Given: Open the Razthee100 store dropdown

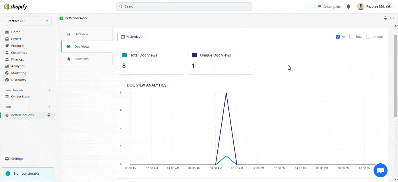Looking at the screenshot, I should [28, 21].
